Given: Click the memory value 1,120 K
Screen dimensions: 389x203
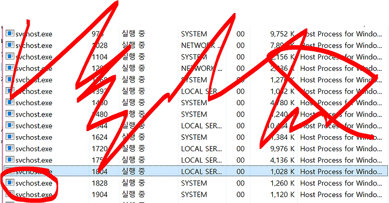Looking at the screenshot, I should tap(282, 195).
